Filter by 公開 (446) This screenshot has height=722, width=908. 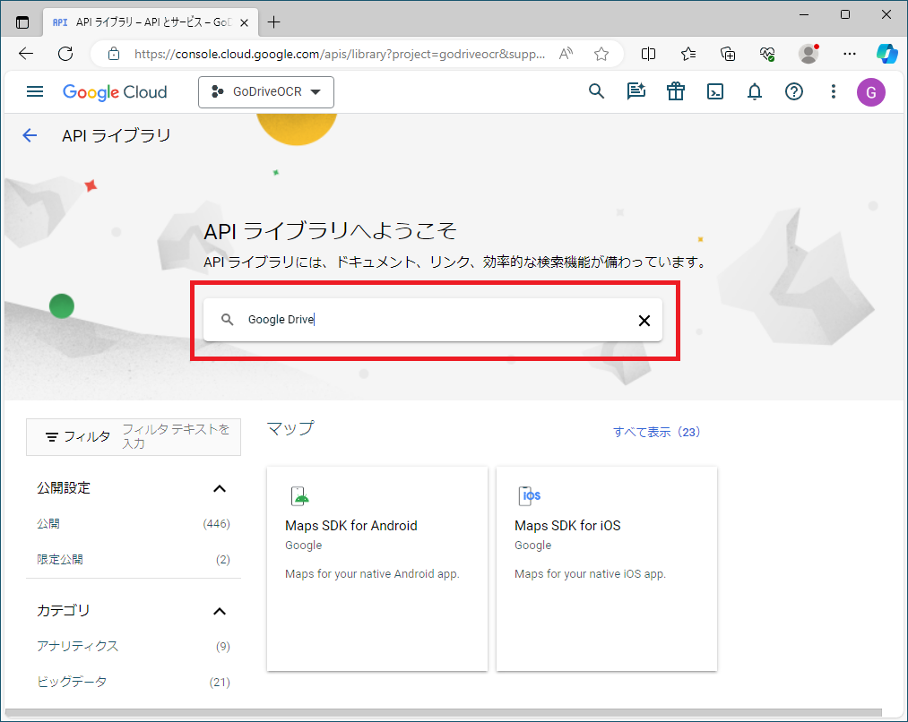(134, 523)
